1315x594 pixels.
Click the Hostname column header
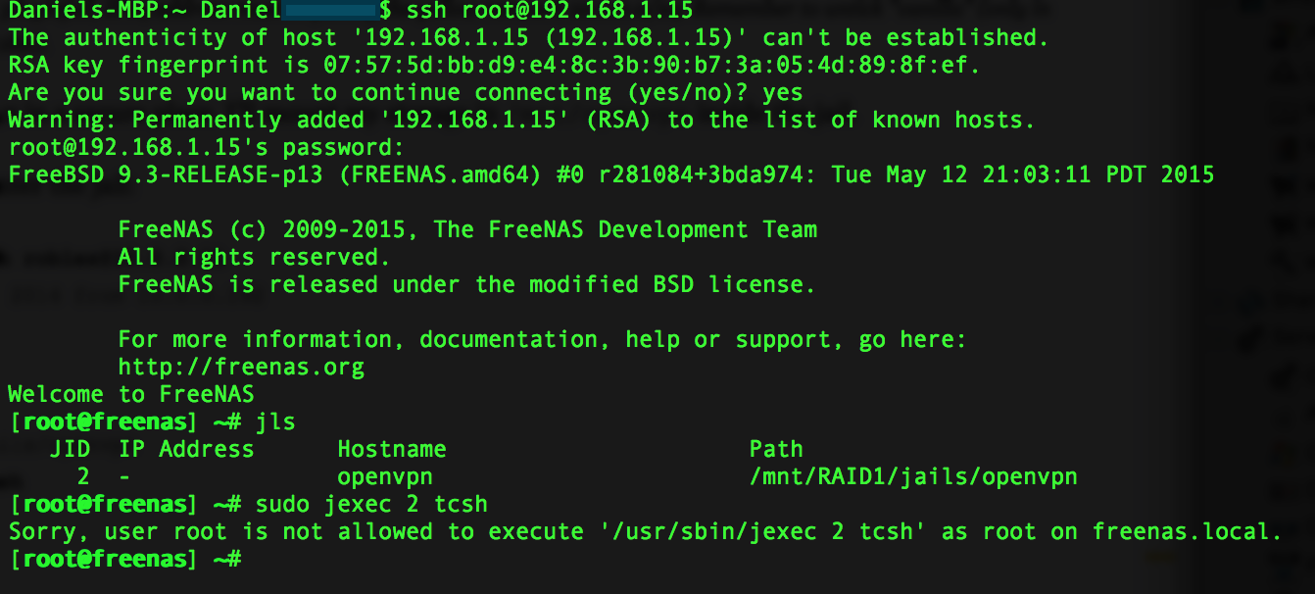click(392, 450)
